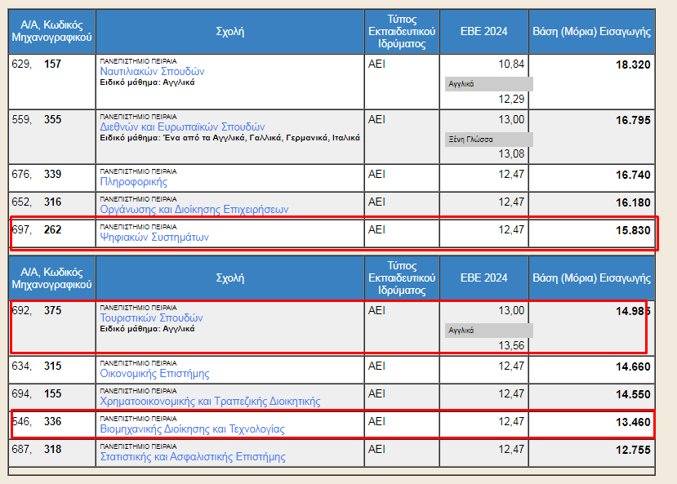This screenshot has height=484, width=677.
Task: Click code cell 676, 339
Action: click(51, 178)
